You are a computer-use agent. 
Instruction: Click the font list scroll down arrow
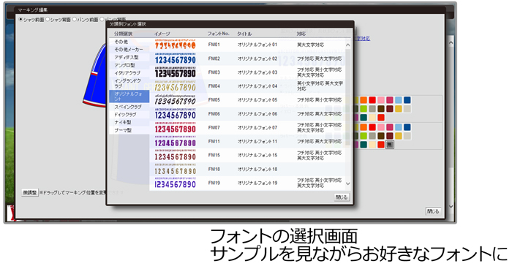point(347,183)
